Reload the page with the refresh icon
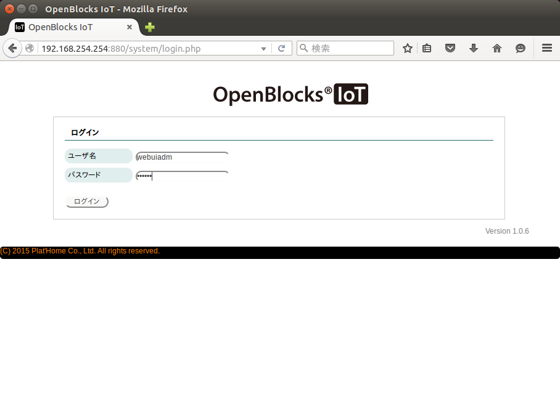The width and height of the screenshot is (560, 402). [281, 48]
